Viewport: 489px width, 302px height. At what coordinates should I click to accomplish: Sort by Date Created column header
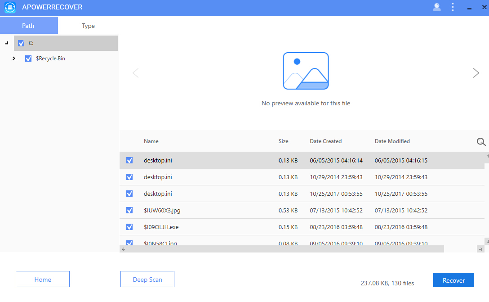click(325, 141)
